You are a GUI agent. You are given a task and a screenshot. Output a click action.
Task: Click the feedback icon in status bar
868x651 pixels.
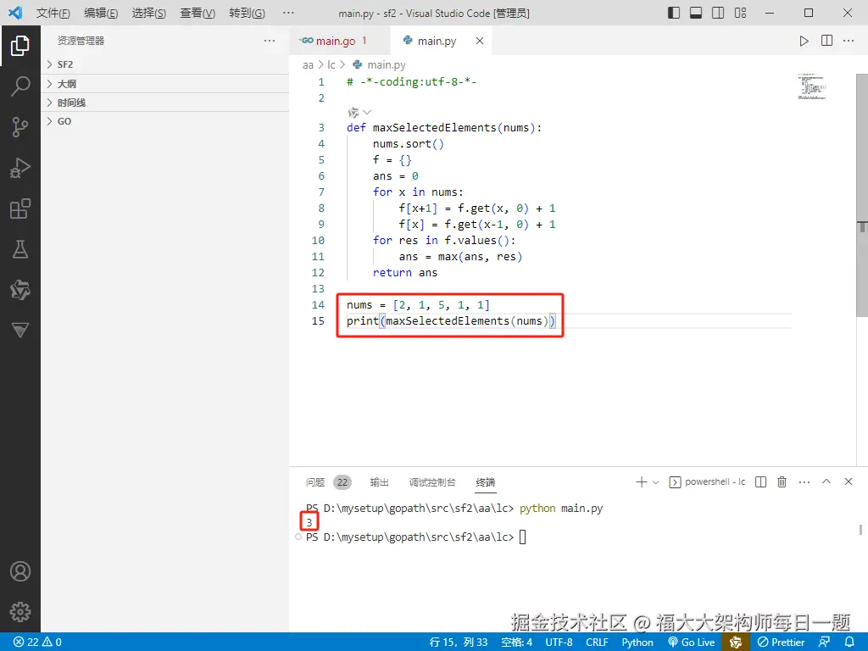tap(824, 642)
